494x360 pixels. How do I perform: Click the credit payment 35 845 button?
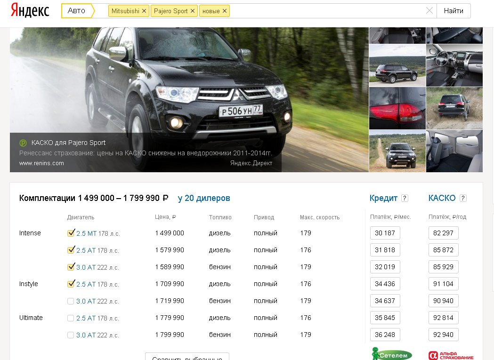click(x=385, y=318)
